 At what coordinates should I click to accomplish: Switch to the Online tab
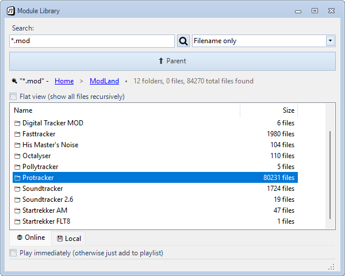(x=30, y=237)
